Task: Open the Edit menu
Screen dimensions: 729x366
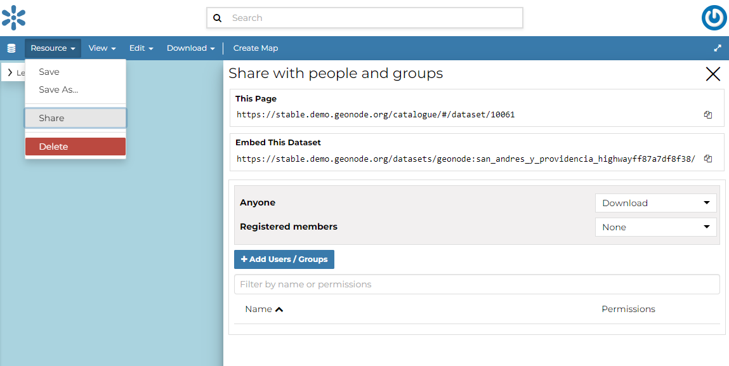Action: [x=141, y=48]
